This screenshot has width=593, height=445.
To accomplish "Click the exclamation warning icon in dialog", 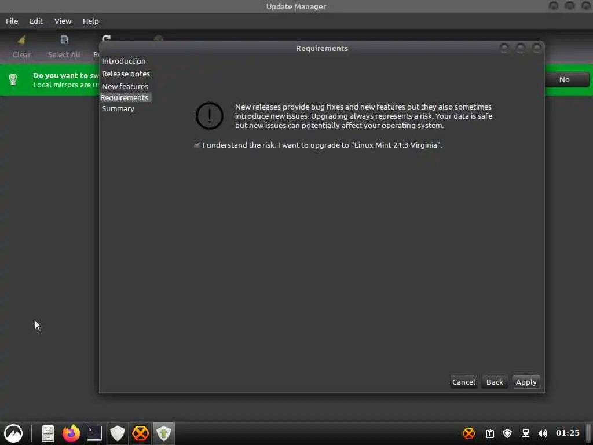I will 209,116.
